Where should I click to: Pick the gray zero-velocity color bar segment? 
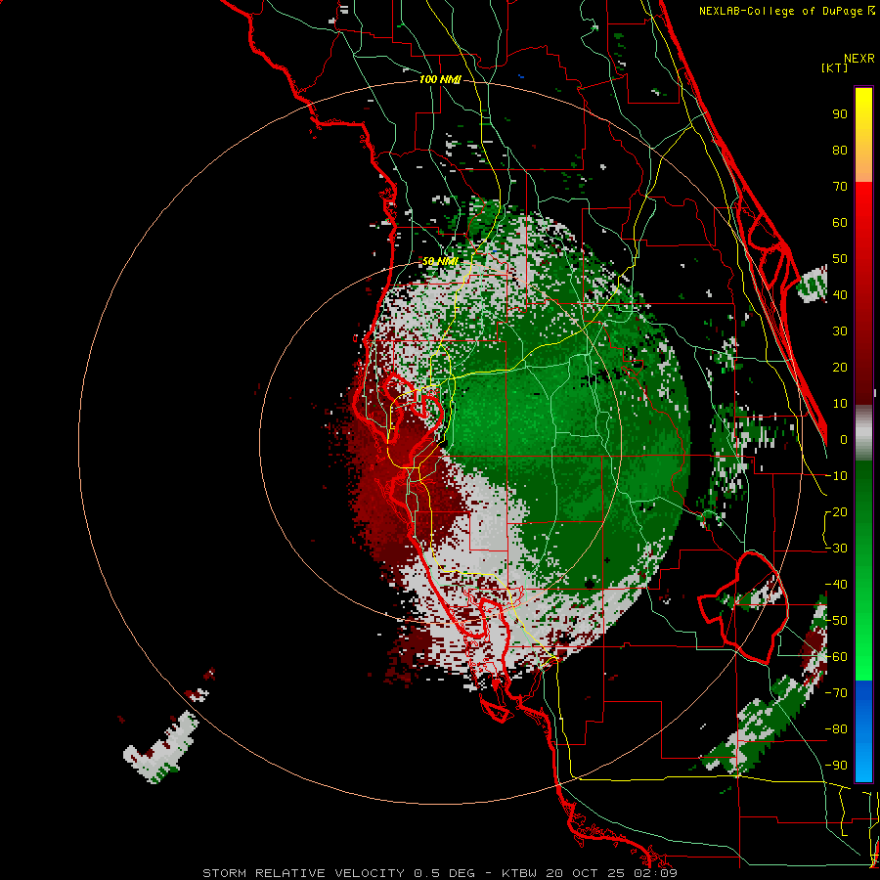click(x=863, y=433)
